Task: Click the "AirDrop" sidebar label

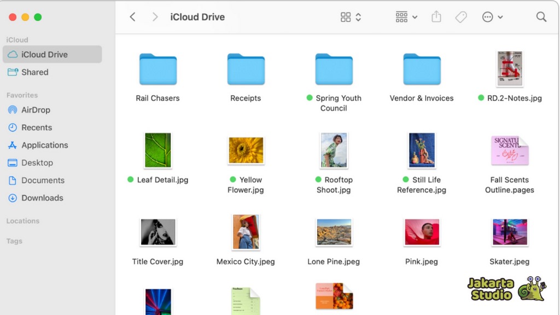Action: 36,109
